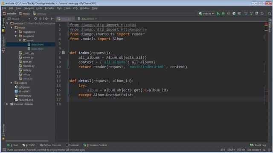273x153 pixels.
Task: Collapse the website root folder
Action: pyautogui.click(x=7, y=23)
